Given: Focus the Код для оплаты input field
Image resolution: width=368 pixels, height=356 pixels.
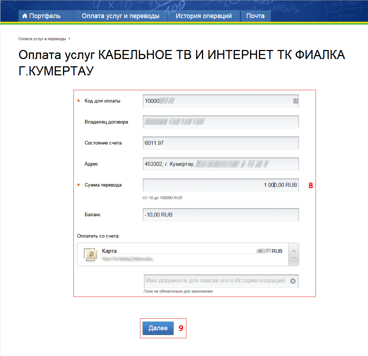Looking at the screenshot, I should pyautogui.click(x=221, y=101).
